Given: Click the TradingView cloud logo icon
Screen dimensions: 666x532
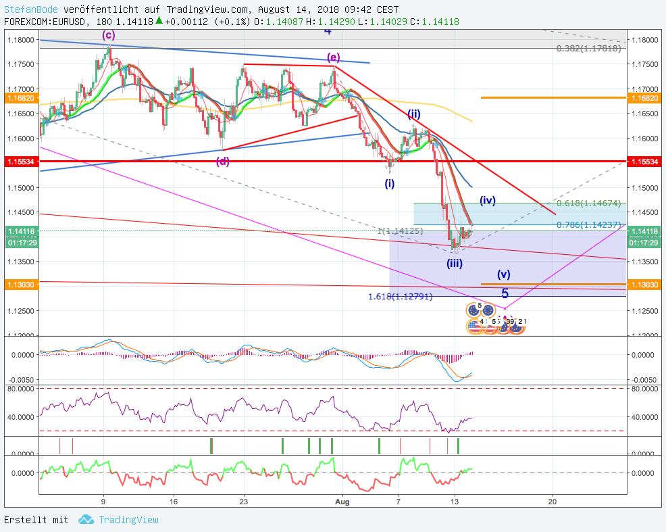Looking at the screenshot, I should pyautogui.click(x=86, y=519).
